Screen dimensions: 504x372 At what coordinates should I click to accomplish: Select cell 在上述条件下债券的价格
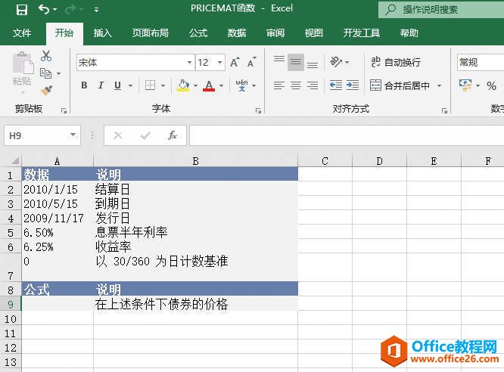point(195,304)
